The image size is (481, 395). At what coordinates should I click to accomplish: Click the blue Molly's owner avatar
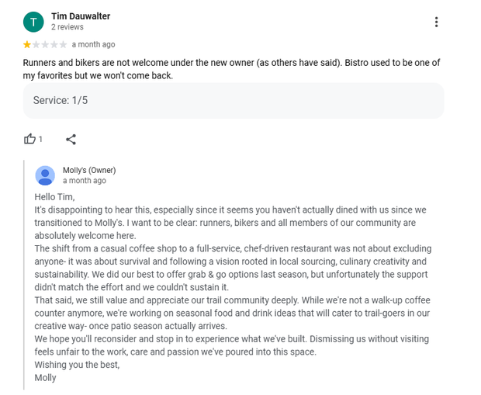[x=45, y=175]
